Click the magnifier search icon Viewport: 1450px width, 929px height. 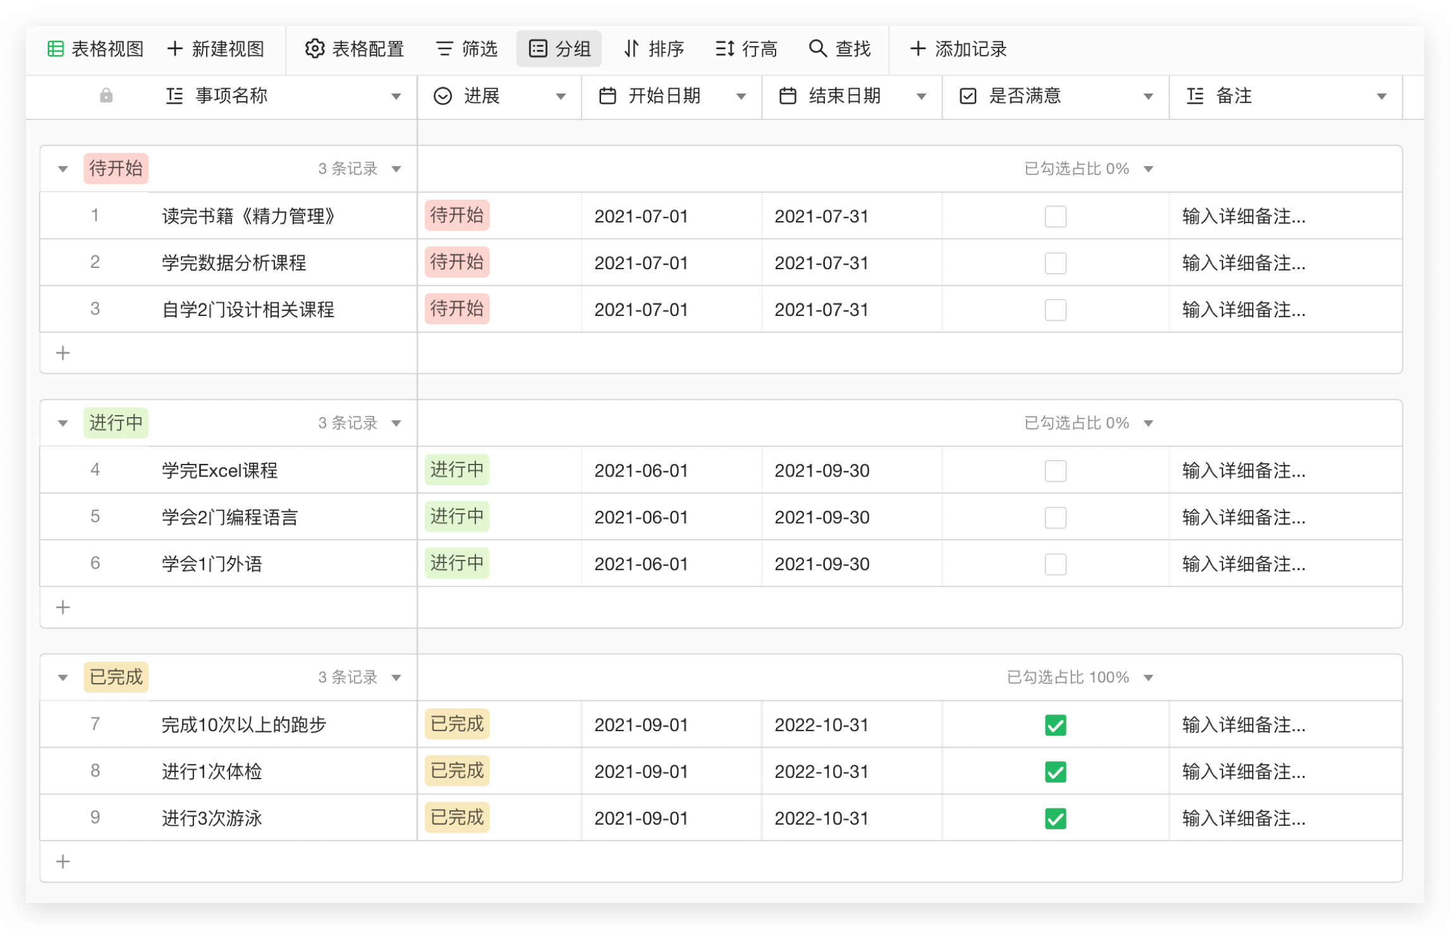click(817, 49)
